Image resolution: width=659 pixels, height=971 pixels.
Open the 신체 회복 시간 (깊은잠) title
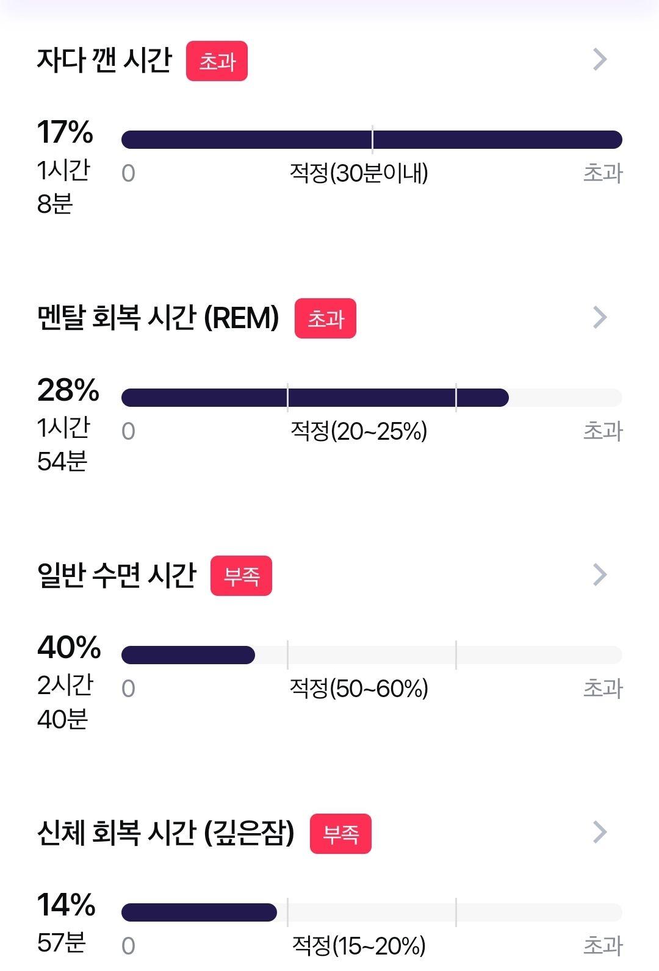(x=166, y=833)
